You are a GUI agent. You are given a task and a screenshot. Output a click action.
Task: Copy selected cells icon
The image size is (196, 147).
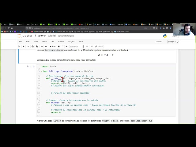[x=33, y=46]
